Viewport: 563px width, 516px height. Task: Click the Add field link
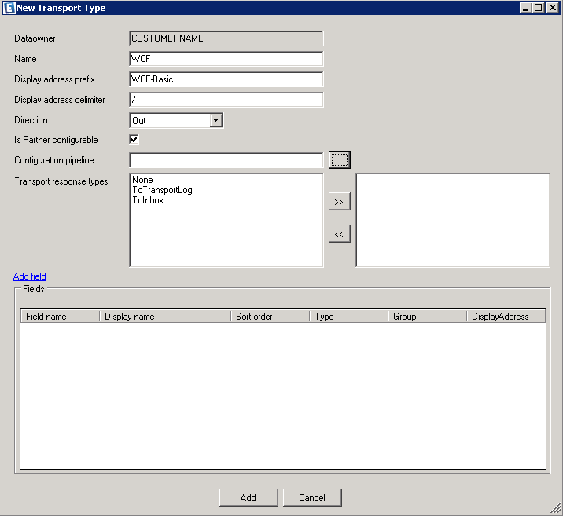[30, 276]
